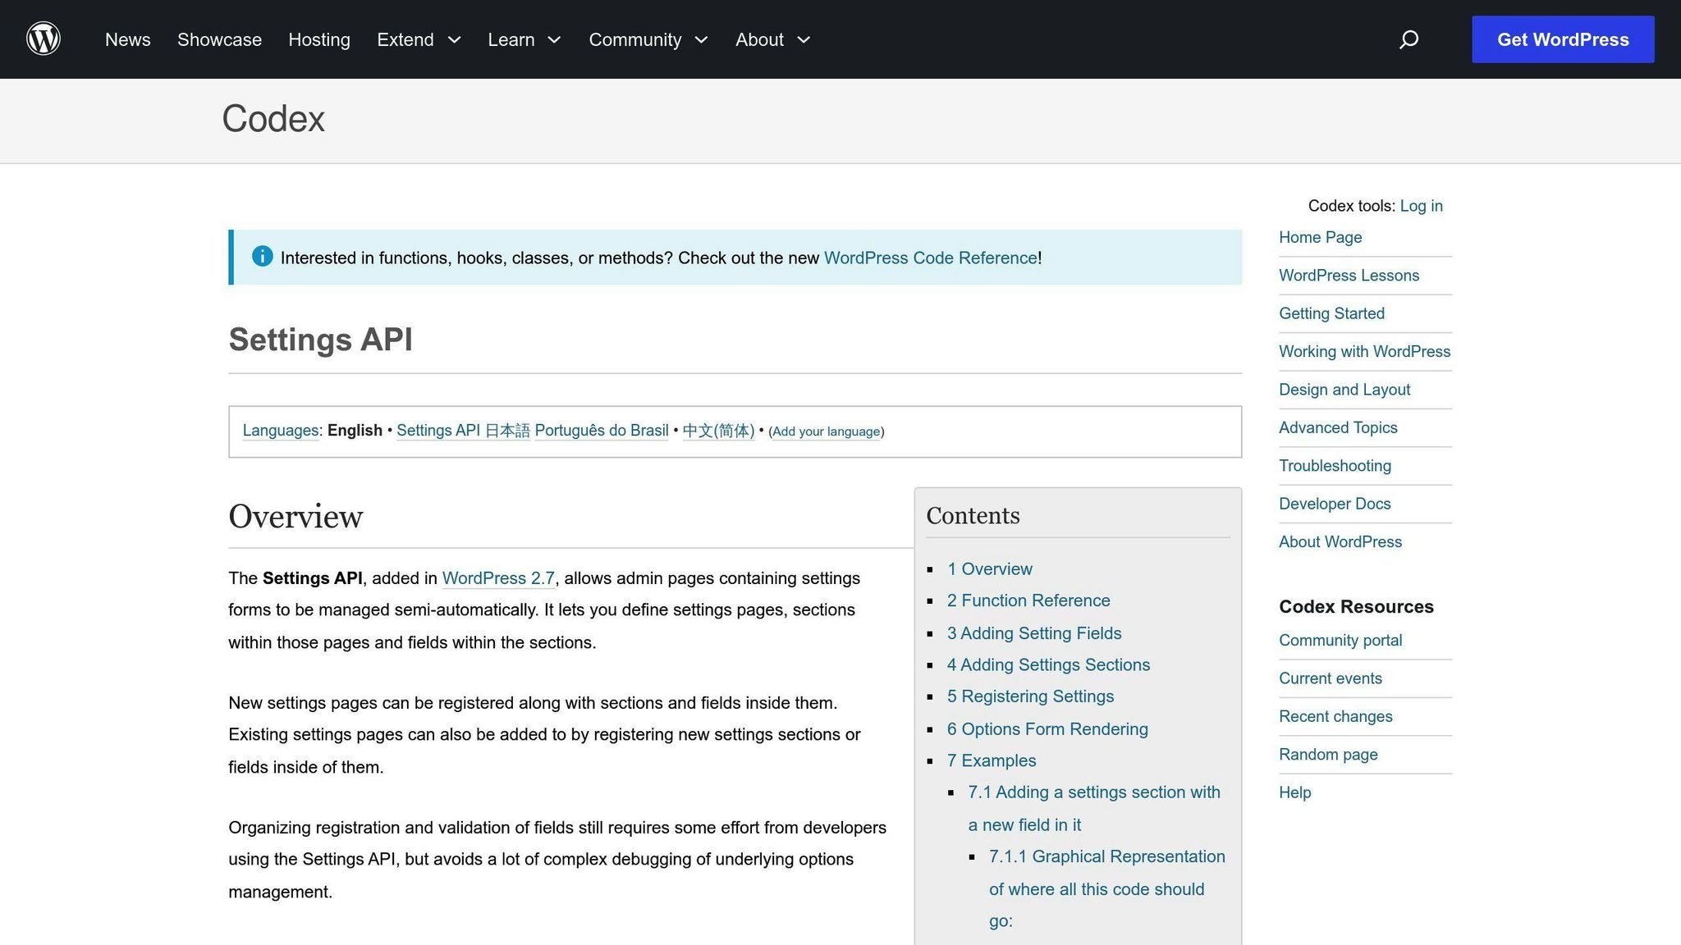Image resolution: width=1681 pixels, height=945 pixels.
Task: Open the Showcase menu item
Action: click(219, 39)
